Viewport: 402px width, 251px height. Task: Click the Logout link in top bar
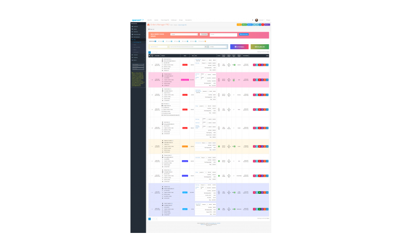point(268,20)
